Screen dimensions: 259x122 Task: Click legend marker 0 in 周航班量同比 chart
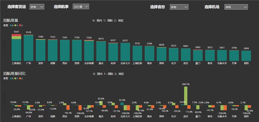point(11,78)
